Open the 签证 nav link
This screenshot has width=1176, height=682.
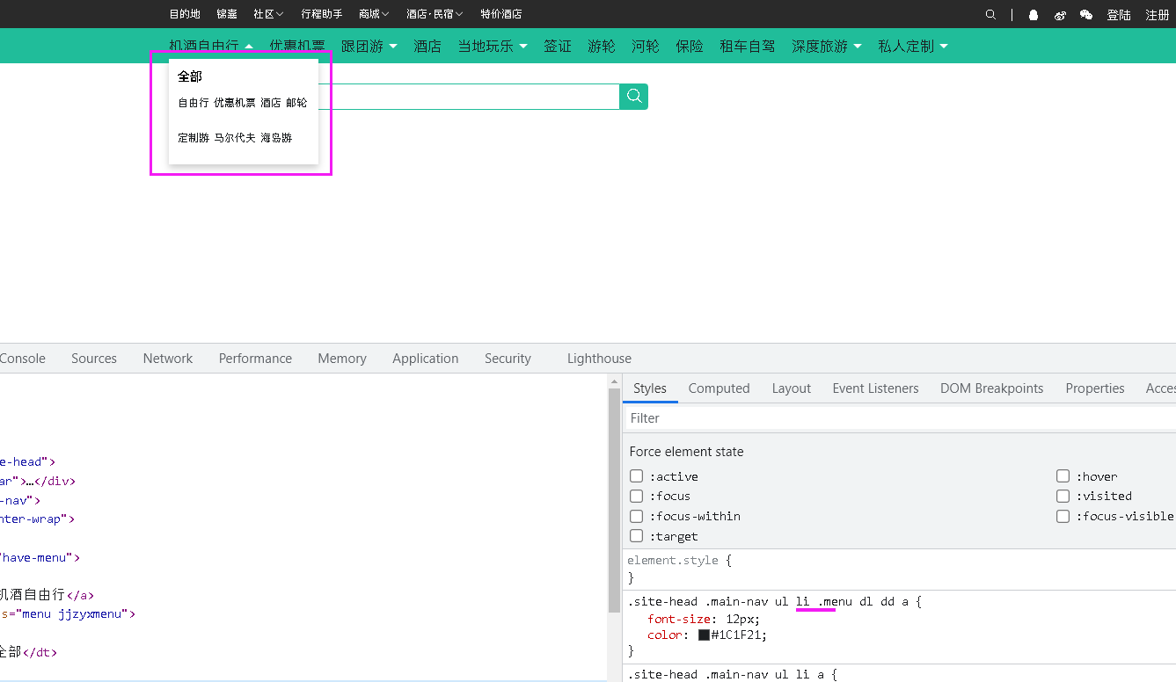point(558,47)
